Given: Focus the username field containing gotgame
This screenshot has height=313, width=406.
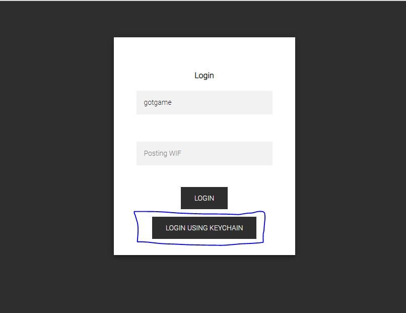Looking at the screenshot, I should click(x=205, y=102).
